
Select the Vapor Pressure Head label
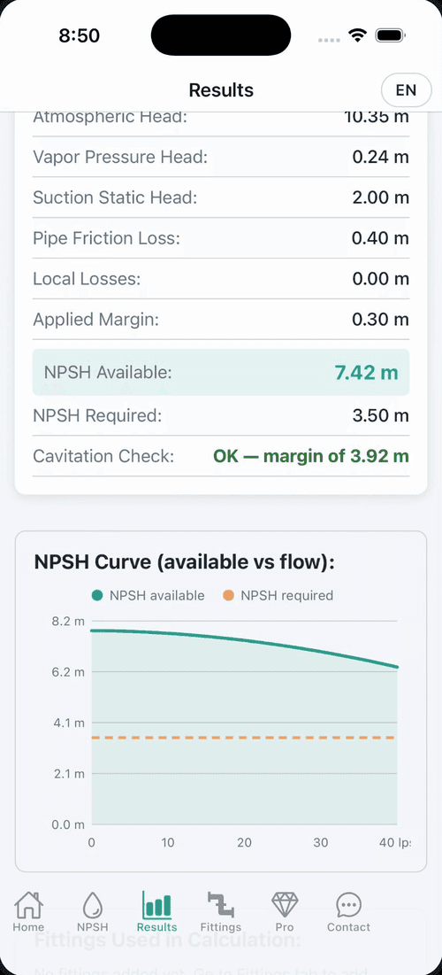tap(120, 158)
